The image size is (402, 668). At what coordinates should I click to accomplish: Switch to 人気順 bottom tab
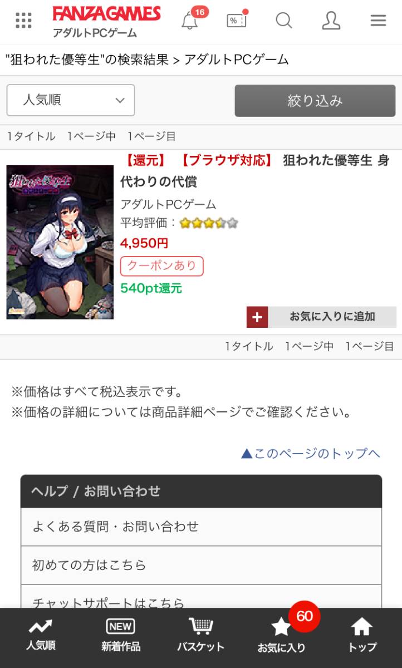pos(41,636)
